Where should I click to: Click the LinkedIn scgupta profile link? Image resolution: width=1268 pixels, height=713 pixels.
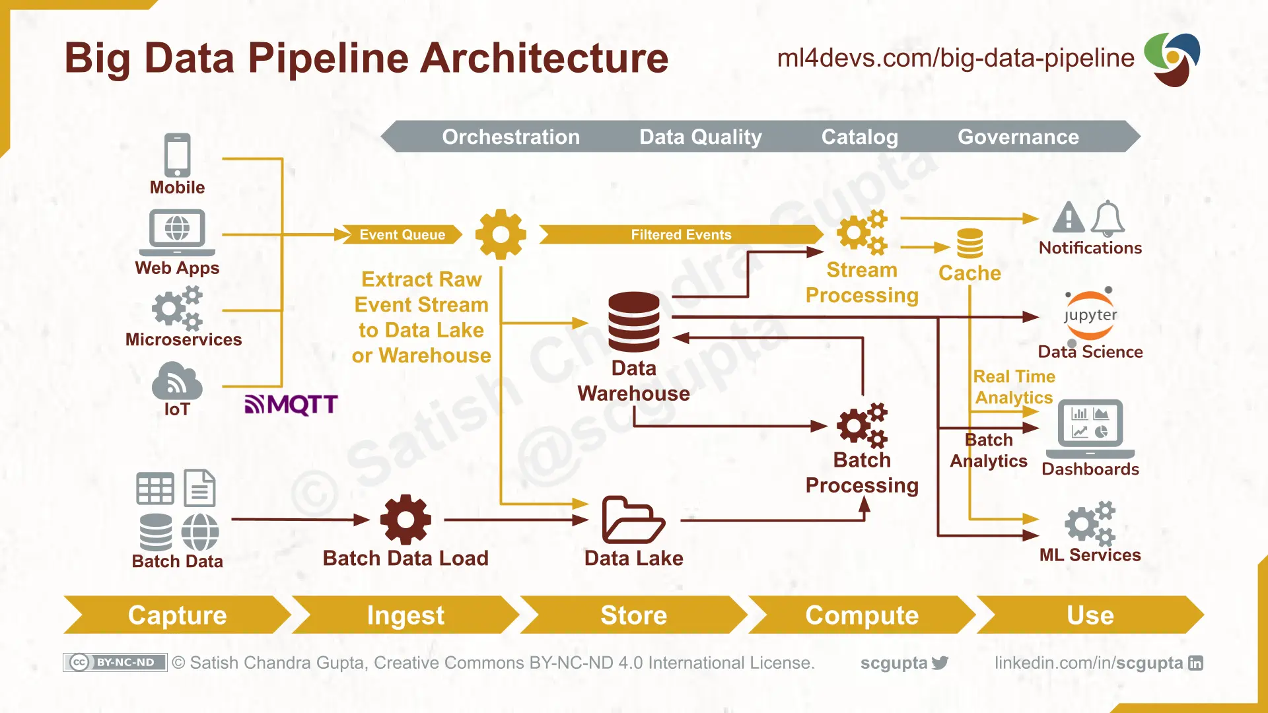point(1091,663)
